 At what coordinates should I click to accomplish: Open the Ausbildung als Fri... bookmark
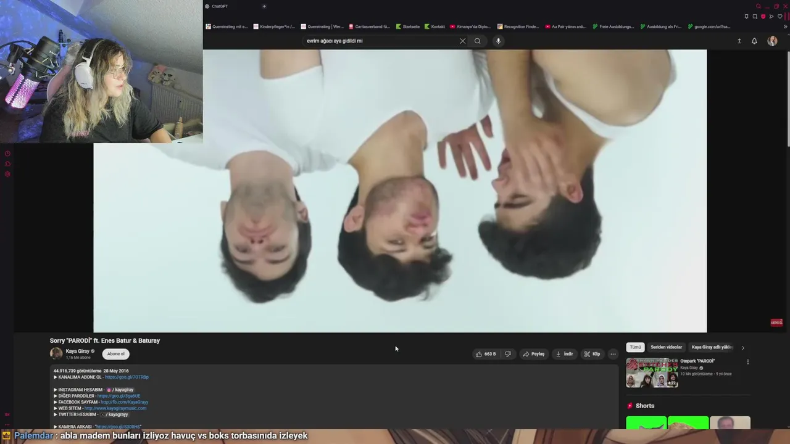tap(661, 27)
